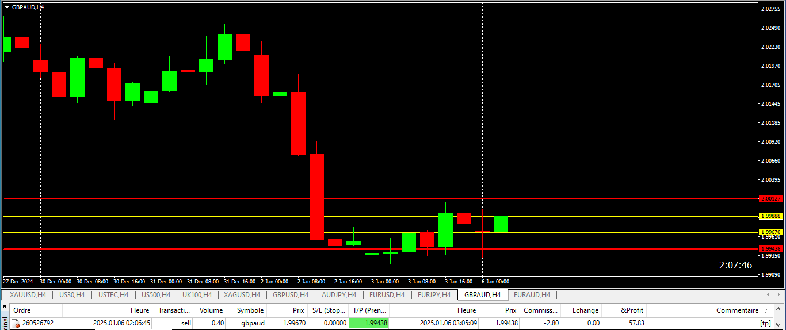Go to the AUDJPY,H4 chart tab
The image size is (786, 330).
[339, 295]
